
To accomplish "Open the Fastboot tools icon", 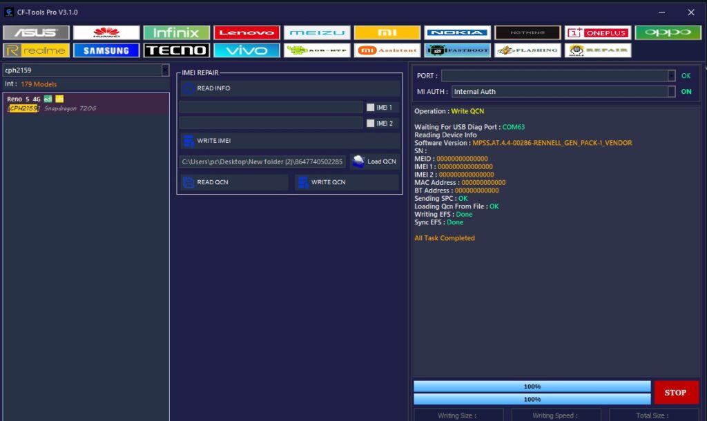I will click(458, 50).
